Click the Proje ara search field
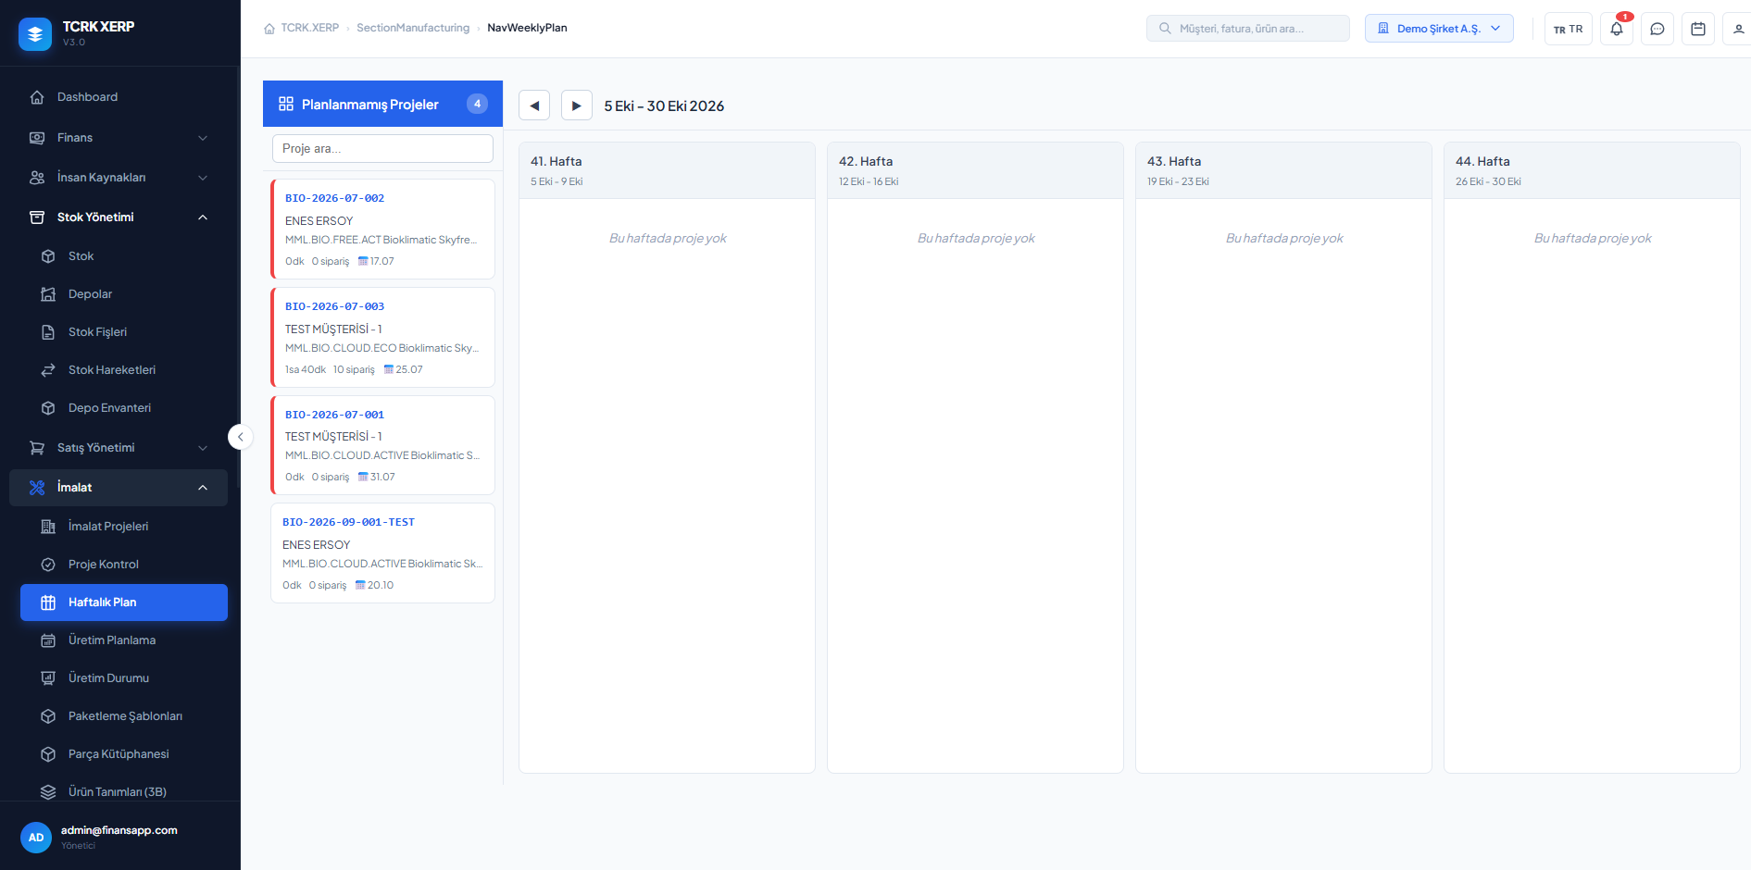1751x870 pixels. (x=382, y=148)
